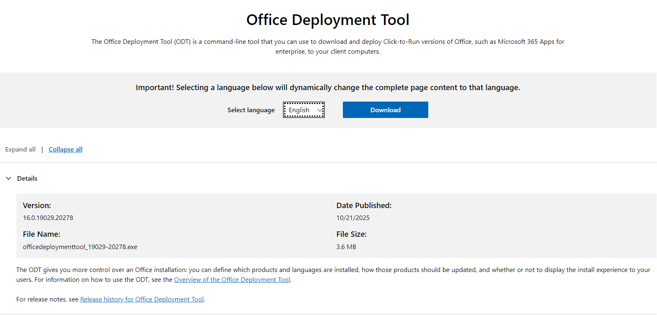Click the Office Deployment Tool page heading

click(x=328, y=20)
